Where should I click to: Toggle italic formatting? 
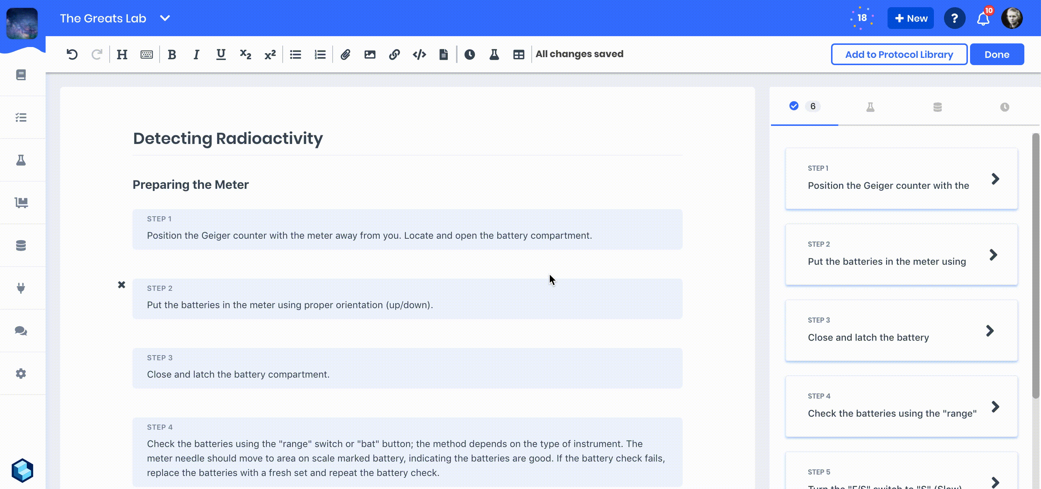pyautogui.click(x=197, y=54)
